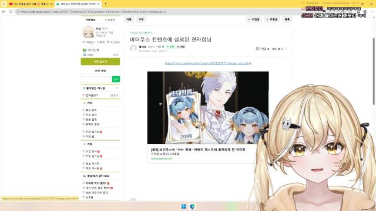This screenshot has height=211, width=376.
Task: Click the cafe profile avatar image
Action: point(88,32)
